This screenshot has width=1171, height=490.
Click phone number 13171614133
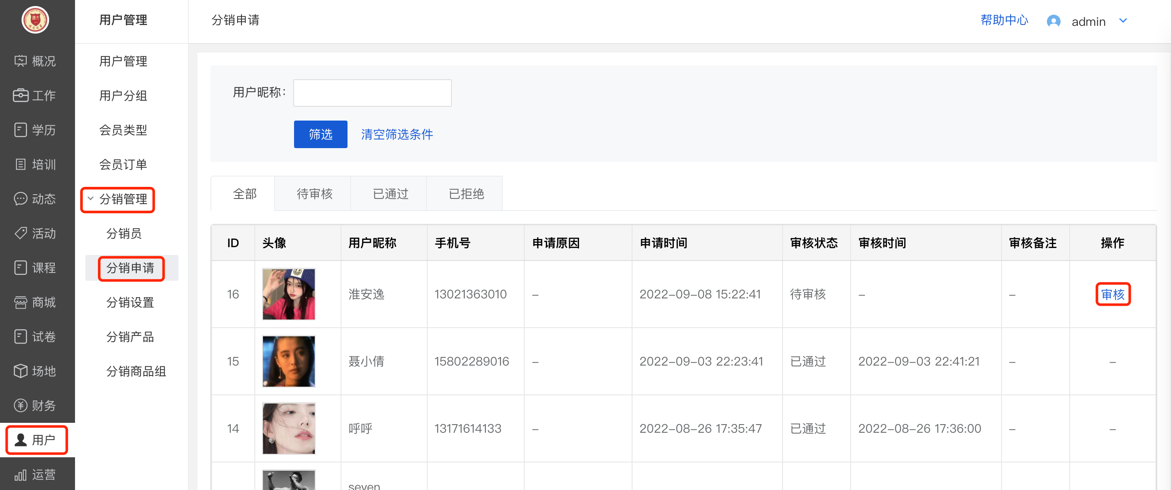468,429
